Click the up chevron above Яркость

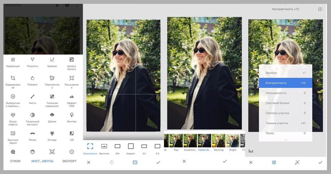click(x=285, y=66)
